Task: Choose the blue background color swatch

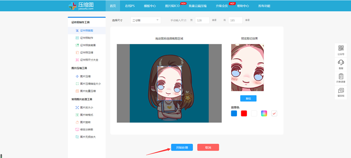Action: pos(234,113)
